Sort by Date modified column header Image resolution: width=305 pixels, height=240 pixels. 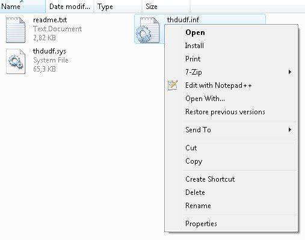click(x=70, y=7)
